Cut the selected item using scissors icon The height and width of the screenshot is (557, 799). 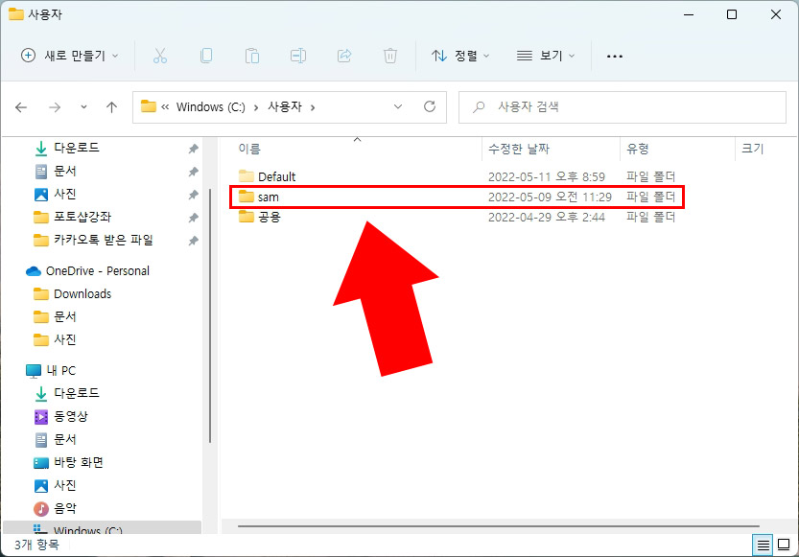pos(160,56)
